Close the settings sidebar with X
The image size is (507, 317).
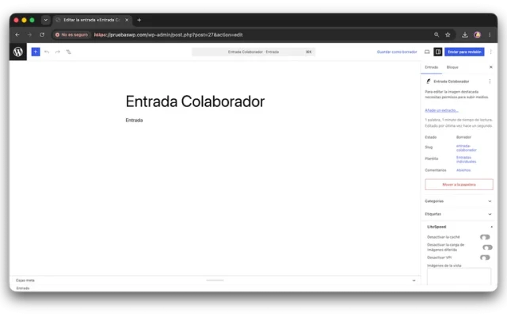point(491,67)
